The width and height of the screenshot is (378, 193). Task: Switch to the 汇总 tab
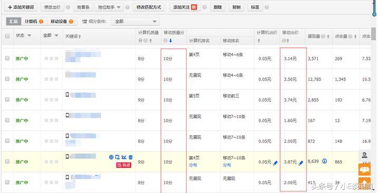(14, 22)
